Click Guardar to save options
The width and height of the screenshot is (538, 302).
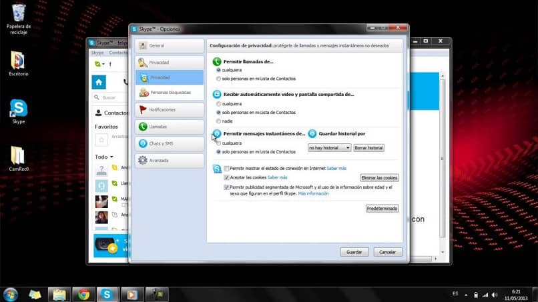pyautogui.click(x=354, y=252)
